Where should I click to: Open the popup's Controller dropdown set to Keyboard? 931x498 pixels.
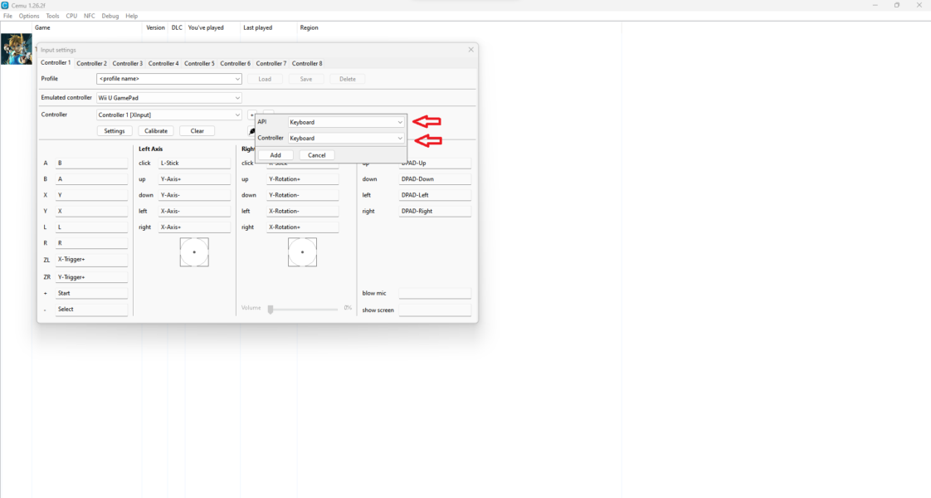(346, 139)
